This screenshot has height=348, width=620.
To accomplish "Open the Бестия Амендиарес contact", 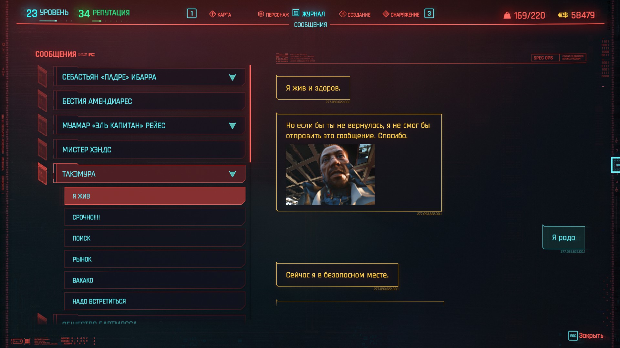I will (x=149, y=101).
